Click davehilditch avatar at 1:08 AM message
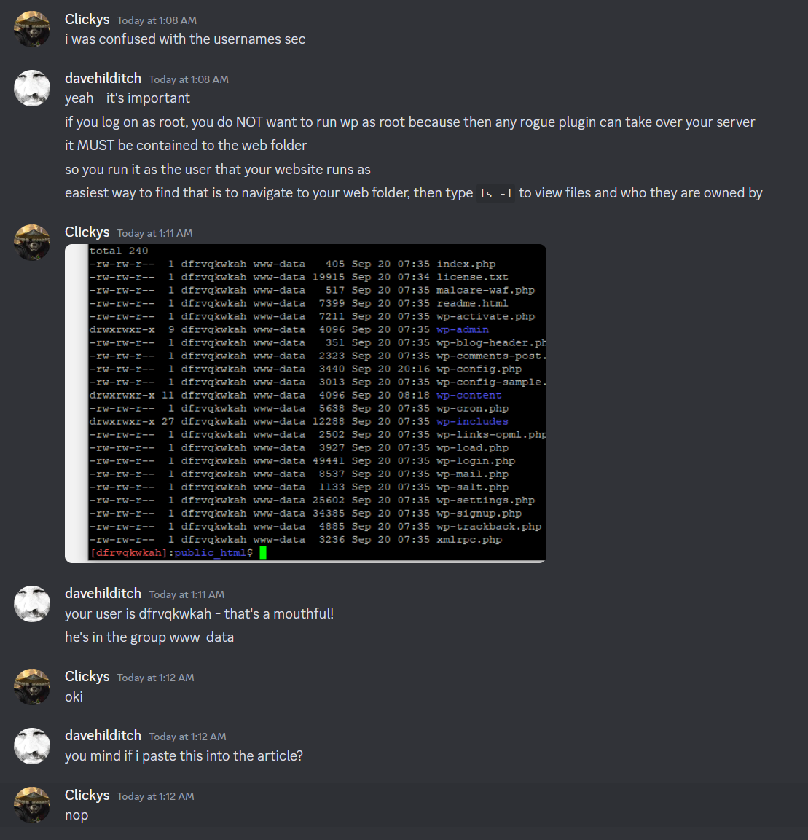 [32, 88]
